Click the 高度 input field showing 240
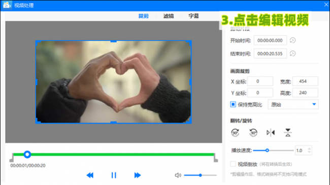 coord(305,93)
